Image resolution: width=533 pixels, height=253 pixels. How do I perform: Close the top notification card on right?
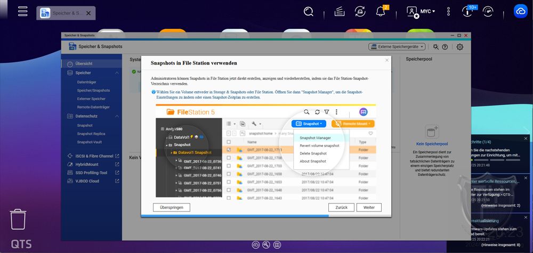pos(526,138)
